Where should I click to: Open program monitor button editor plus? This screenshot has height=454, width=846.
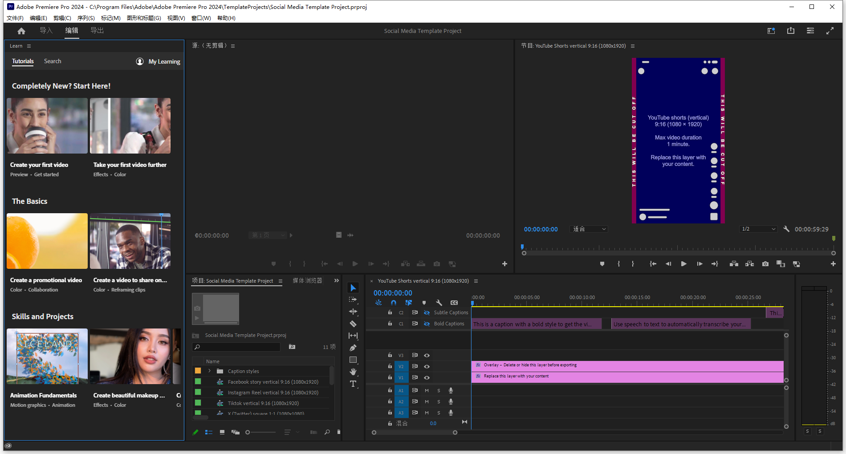(833, 264)
